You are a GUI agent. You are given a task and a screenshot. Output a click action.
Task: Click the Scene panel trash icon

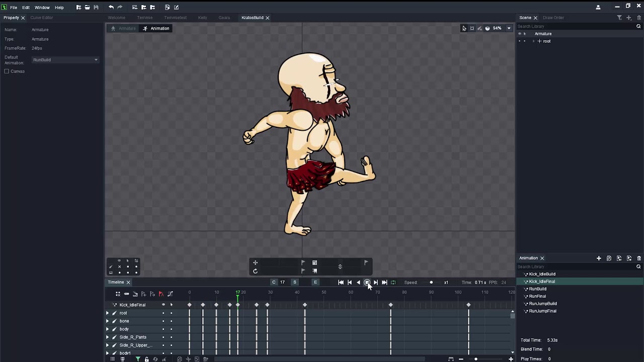click(x=639, y=18)
